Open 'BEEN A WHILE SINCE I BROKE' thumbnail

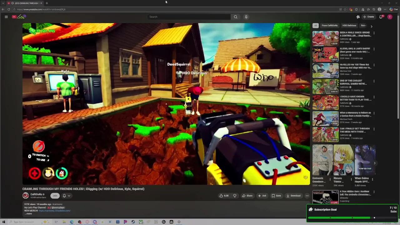point(325,38)
